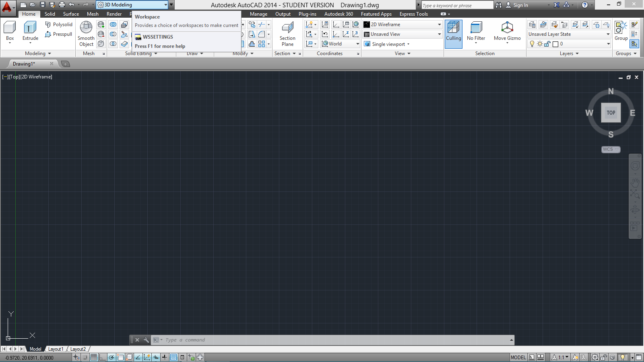Viewport: 644px width, 362px height.
Task: Click the TOP face of ViewCube
Action: 611,113
